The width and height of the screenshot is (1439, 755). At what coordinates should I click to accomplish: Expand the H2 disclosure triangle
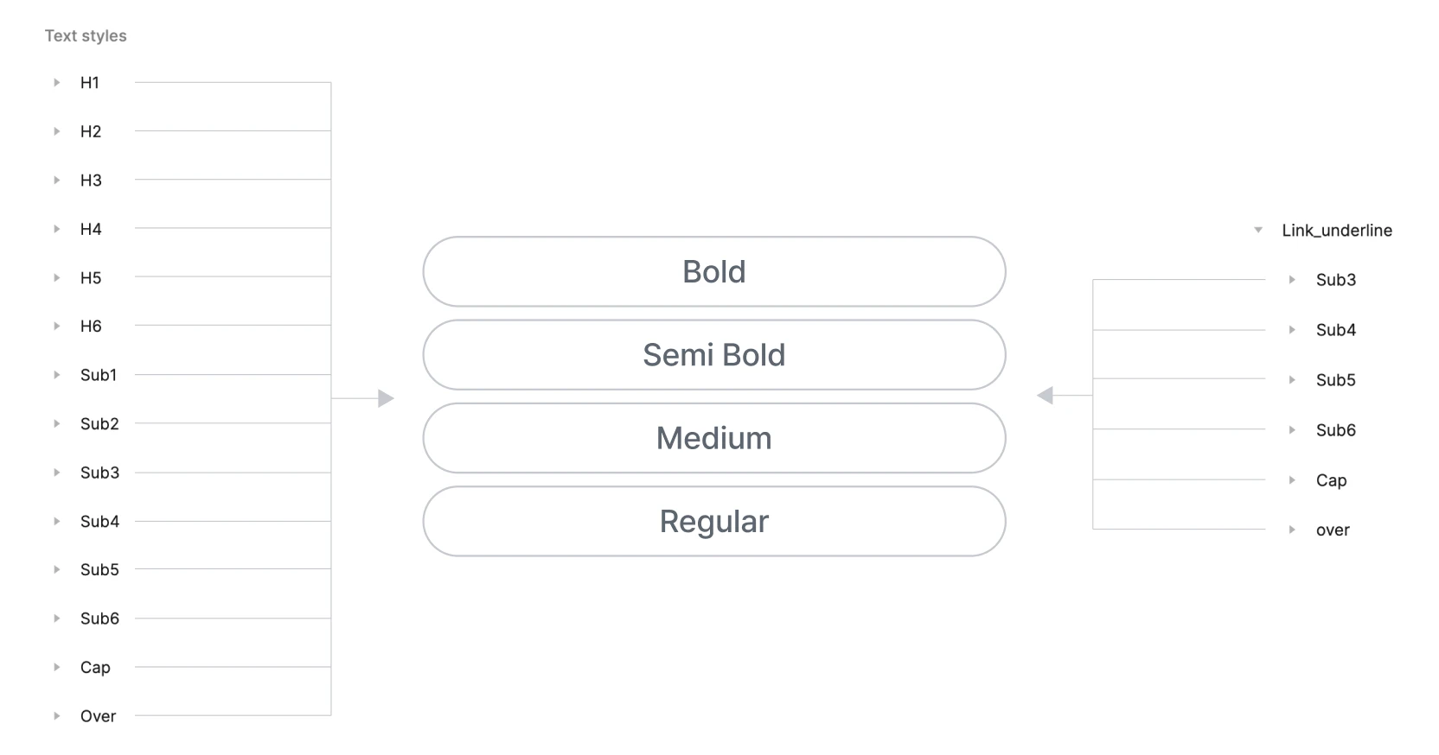(x=57, y=131)
